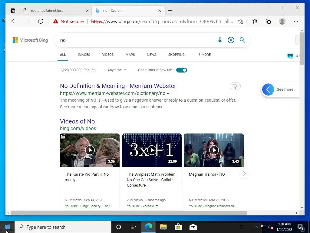310x233 pixels.
Task: Select the ALL results tab
Action: point(63,55)
